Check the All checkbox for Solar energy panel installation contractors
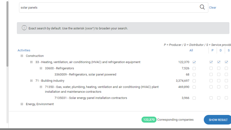 (x=194, y=98)
